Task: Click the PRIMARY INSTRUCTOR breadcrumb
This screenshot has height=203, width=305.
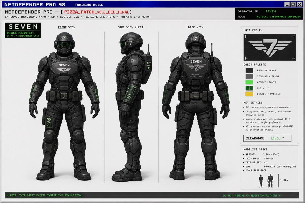Action: [135, 17]
